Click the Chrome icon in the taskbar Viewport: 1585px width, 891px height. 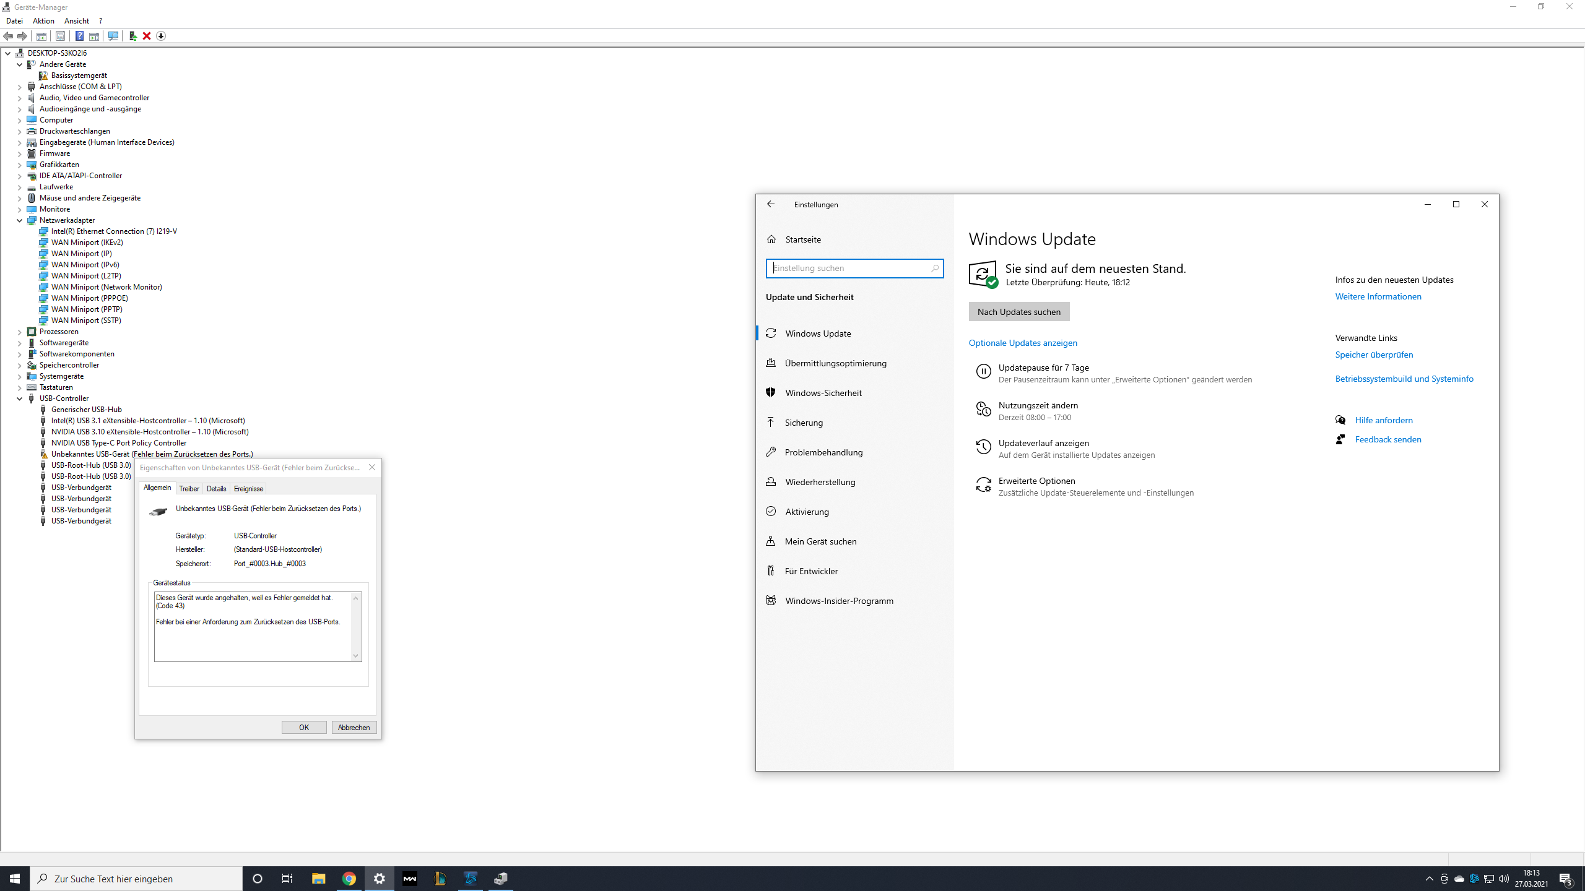[349, 879]
